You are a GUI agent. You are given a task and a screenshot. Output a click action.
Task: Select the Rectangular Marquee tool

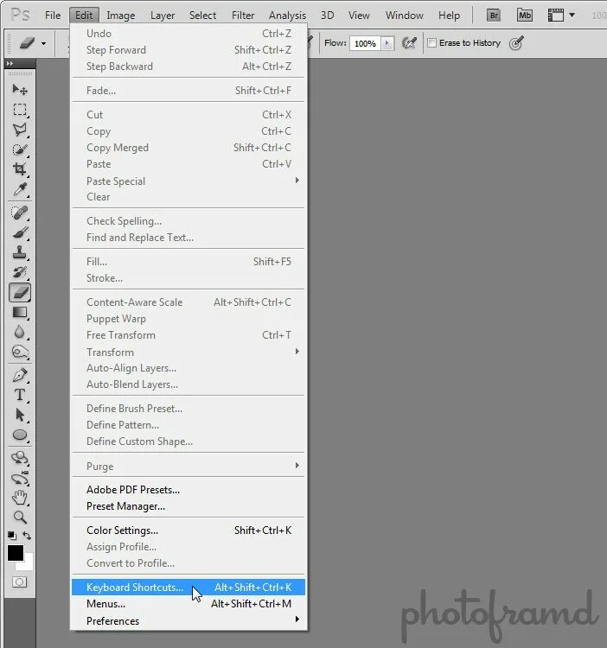(x=19, y=110)
